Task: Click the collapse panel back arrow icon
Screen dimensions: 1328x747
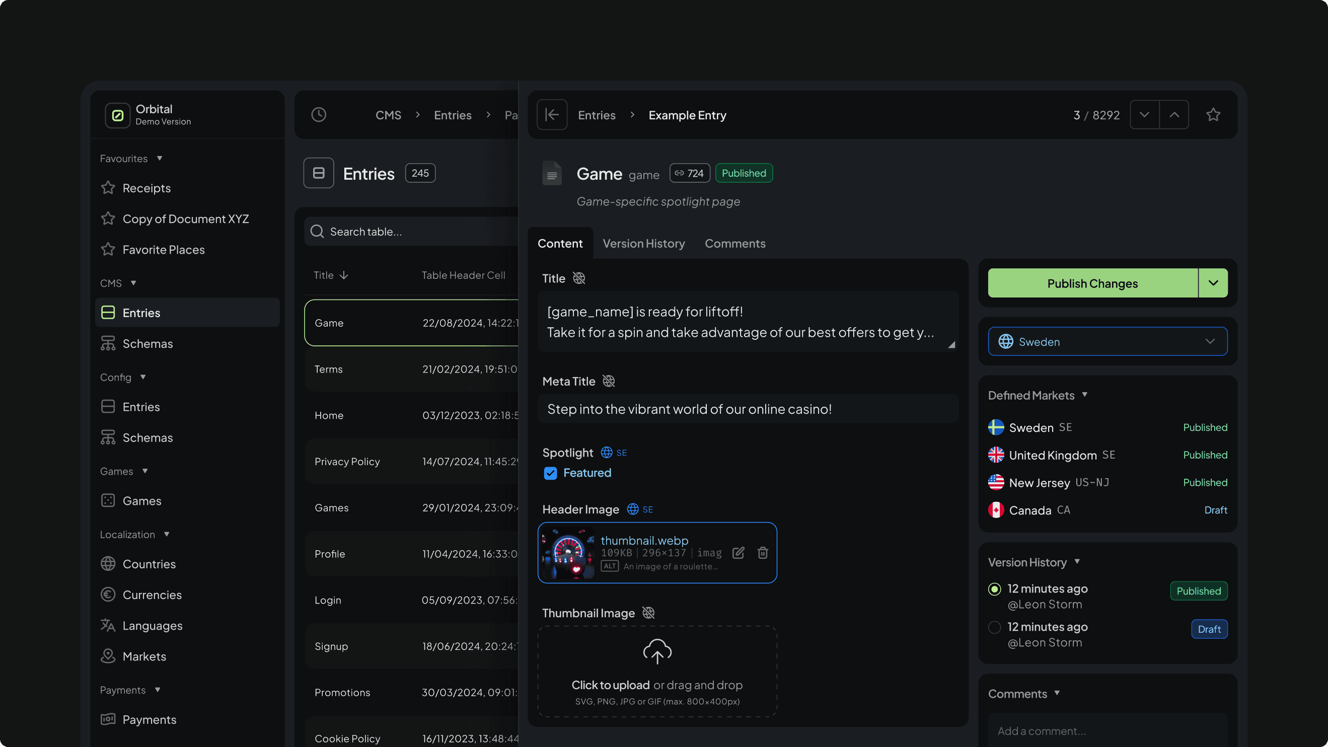Action: point(552,114)
